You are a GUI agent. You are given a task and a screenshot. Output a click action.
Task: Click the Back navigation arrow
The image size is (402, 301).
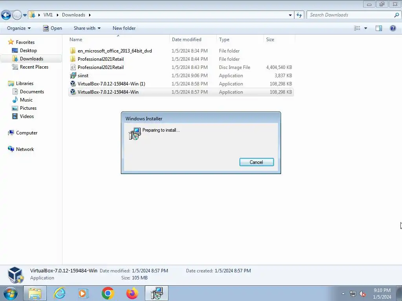click(6, 15)
